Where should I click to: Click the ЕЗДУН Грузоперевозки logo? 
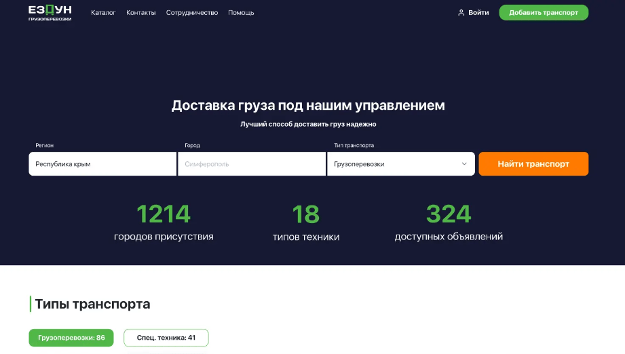50,13
